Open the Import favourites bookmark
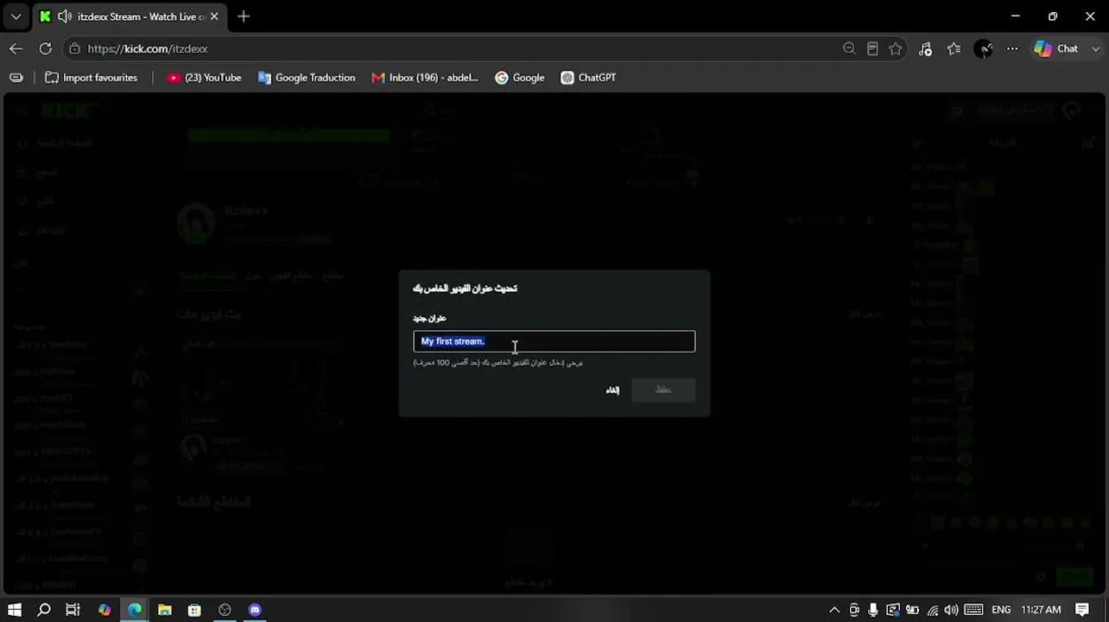This screenshot has width=1109, height=622. tap(92, 78)
